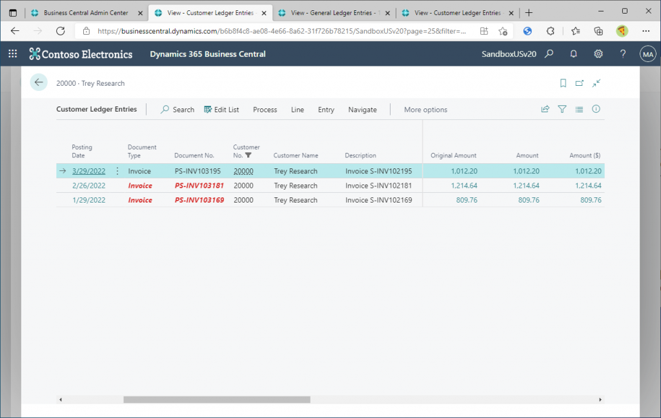The image size is (661, 418).
Task: Switch to the last Customer Ledger Entries tab
Action: [x=458, y=13]
